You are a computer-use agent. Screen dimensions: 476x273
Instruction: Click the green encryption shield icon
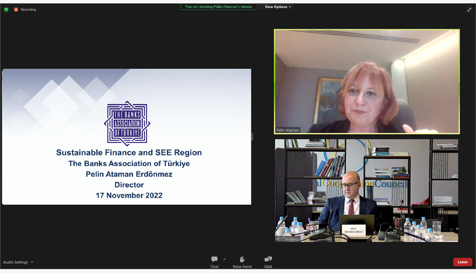[x=6, y=9]
